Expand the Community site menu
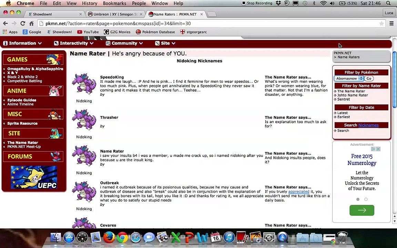 click(x=124, y=43)
